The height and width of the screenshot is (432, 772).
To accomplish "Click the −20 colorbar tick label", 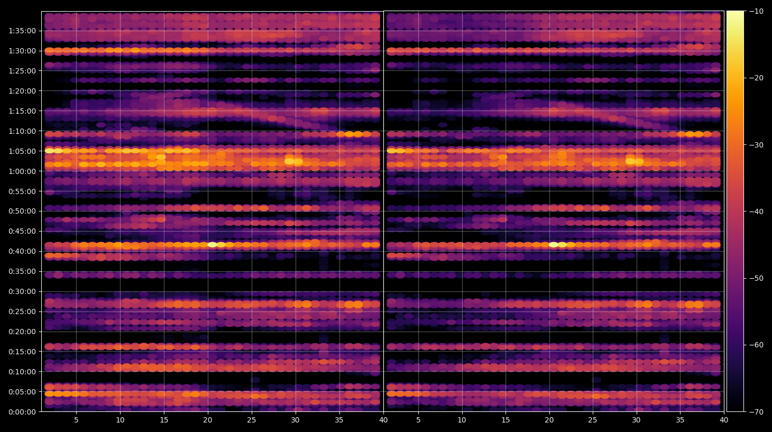I will pyautogui.click(x=757, y=78).
